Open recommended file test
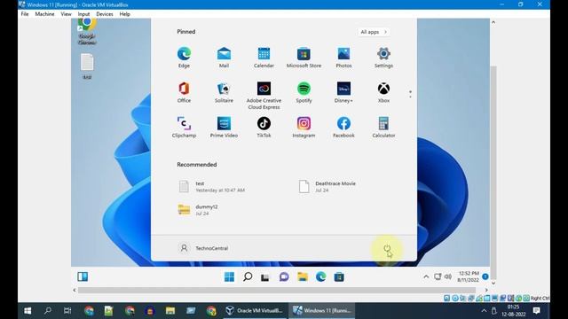The image size is (568, 319). click(212, 187)
